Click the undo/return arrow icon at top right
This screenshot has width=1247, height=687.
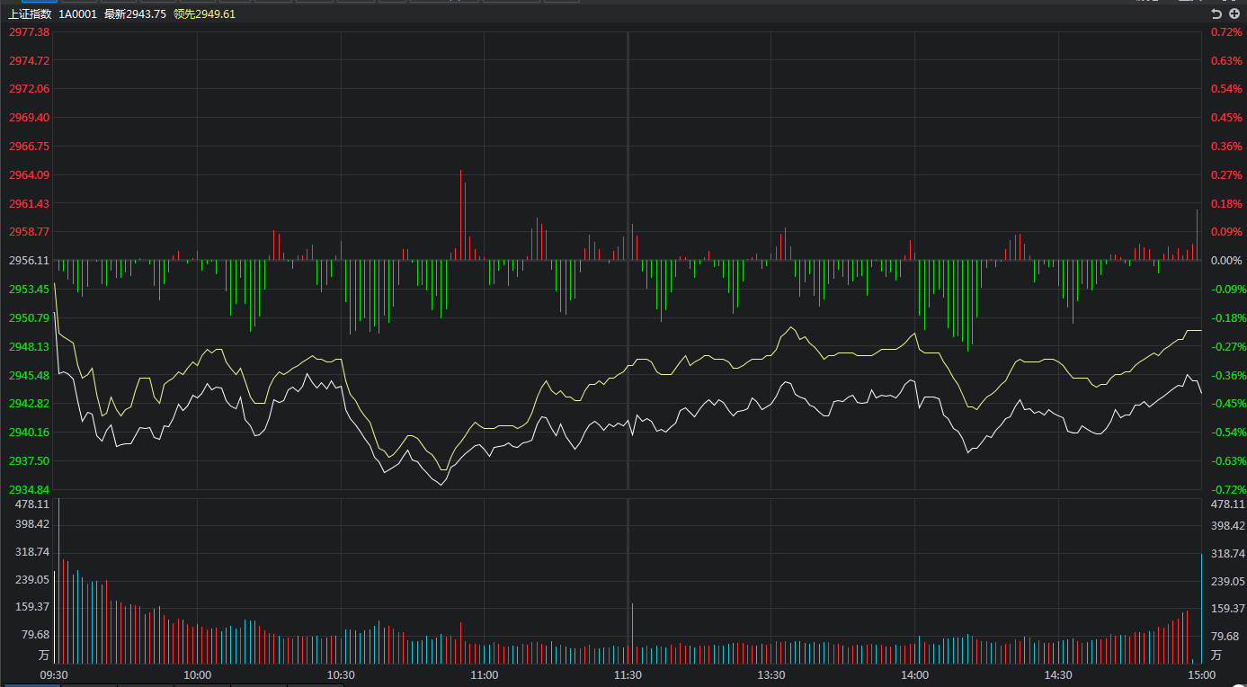click(x=1216, y=13)
